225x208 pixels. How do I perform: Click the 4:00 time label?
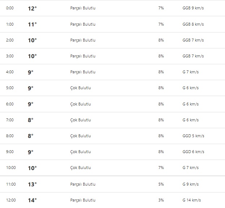10,72
